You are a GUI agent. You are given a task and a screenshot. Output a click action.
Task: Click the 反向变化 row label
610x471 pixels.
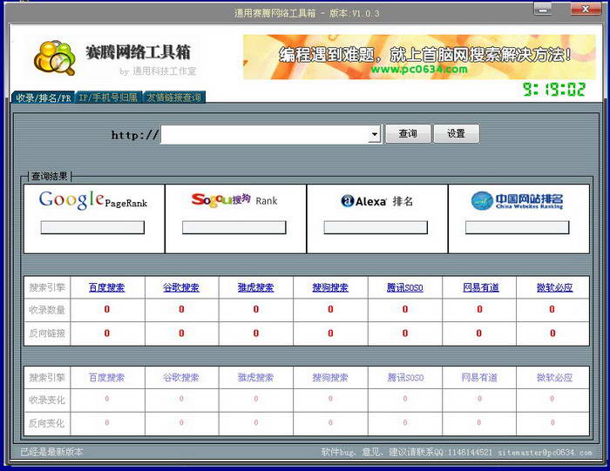[47, 423]
